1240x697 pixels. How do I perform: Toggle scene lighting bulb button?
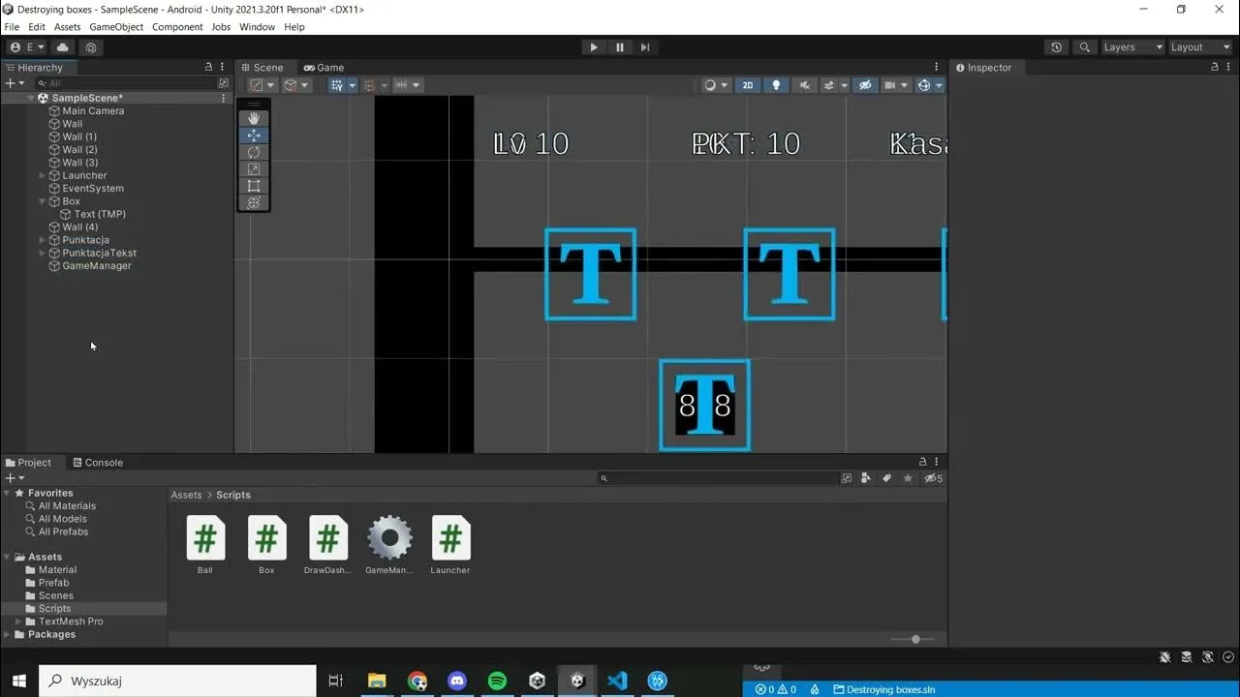pyautogui.click(x=776, y=85)
